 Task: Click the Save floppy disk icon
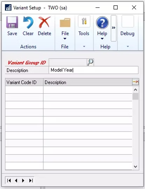[x=12, y=22]
